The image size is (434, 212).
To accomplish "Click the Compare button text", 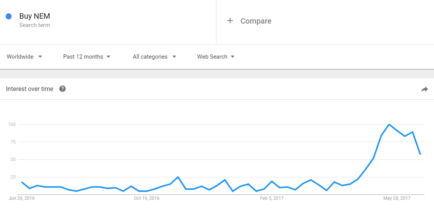I will click(x=256, y=21).
